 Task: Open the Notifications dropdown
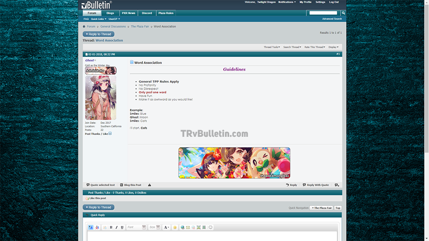287,2
